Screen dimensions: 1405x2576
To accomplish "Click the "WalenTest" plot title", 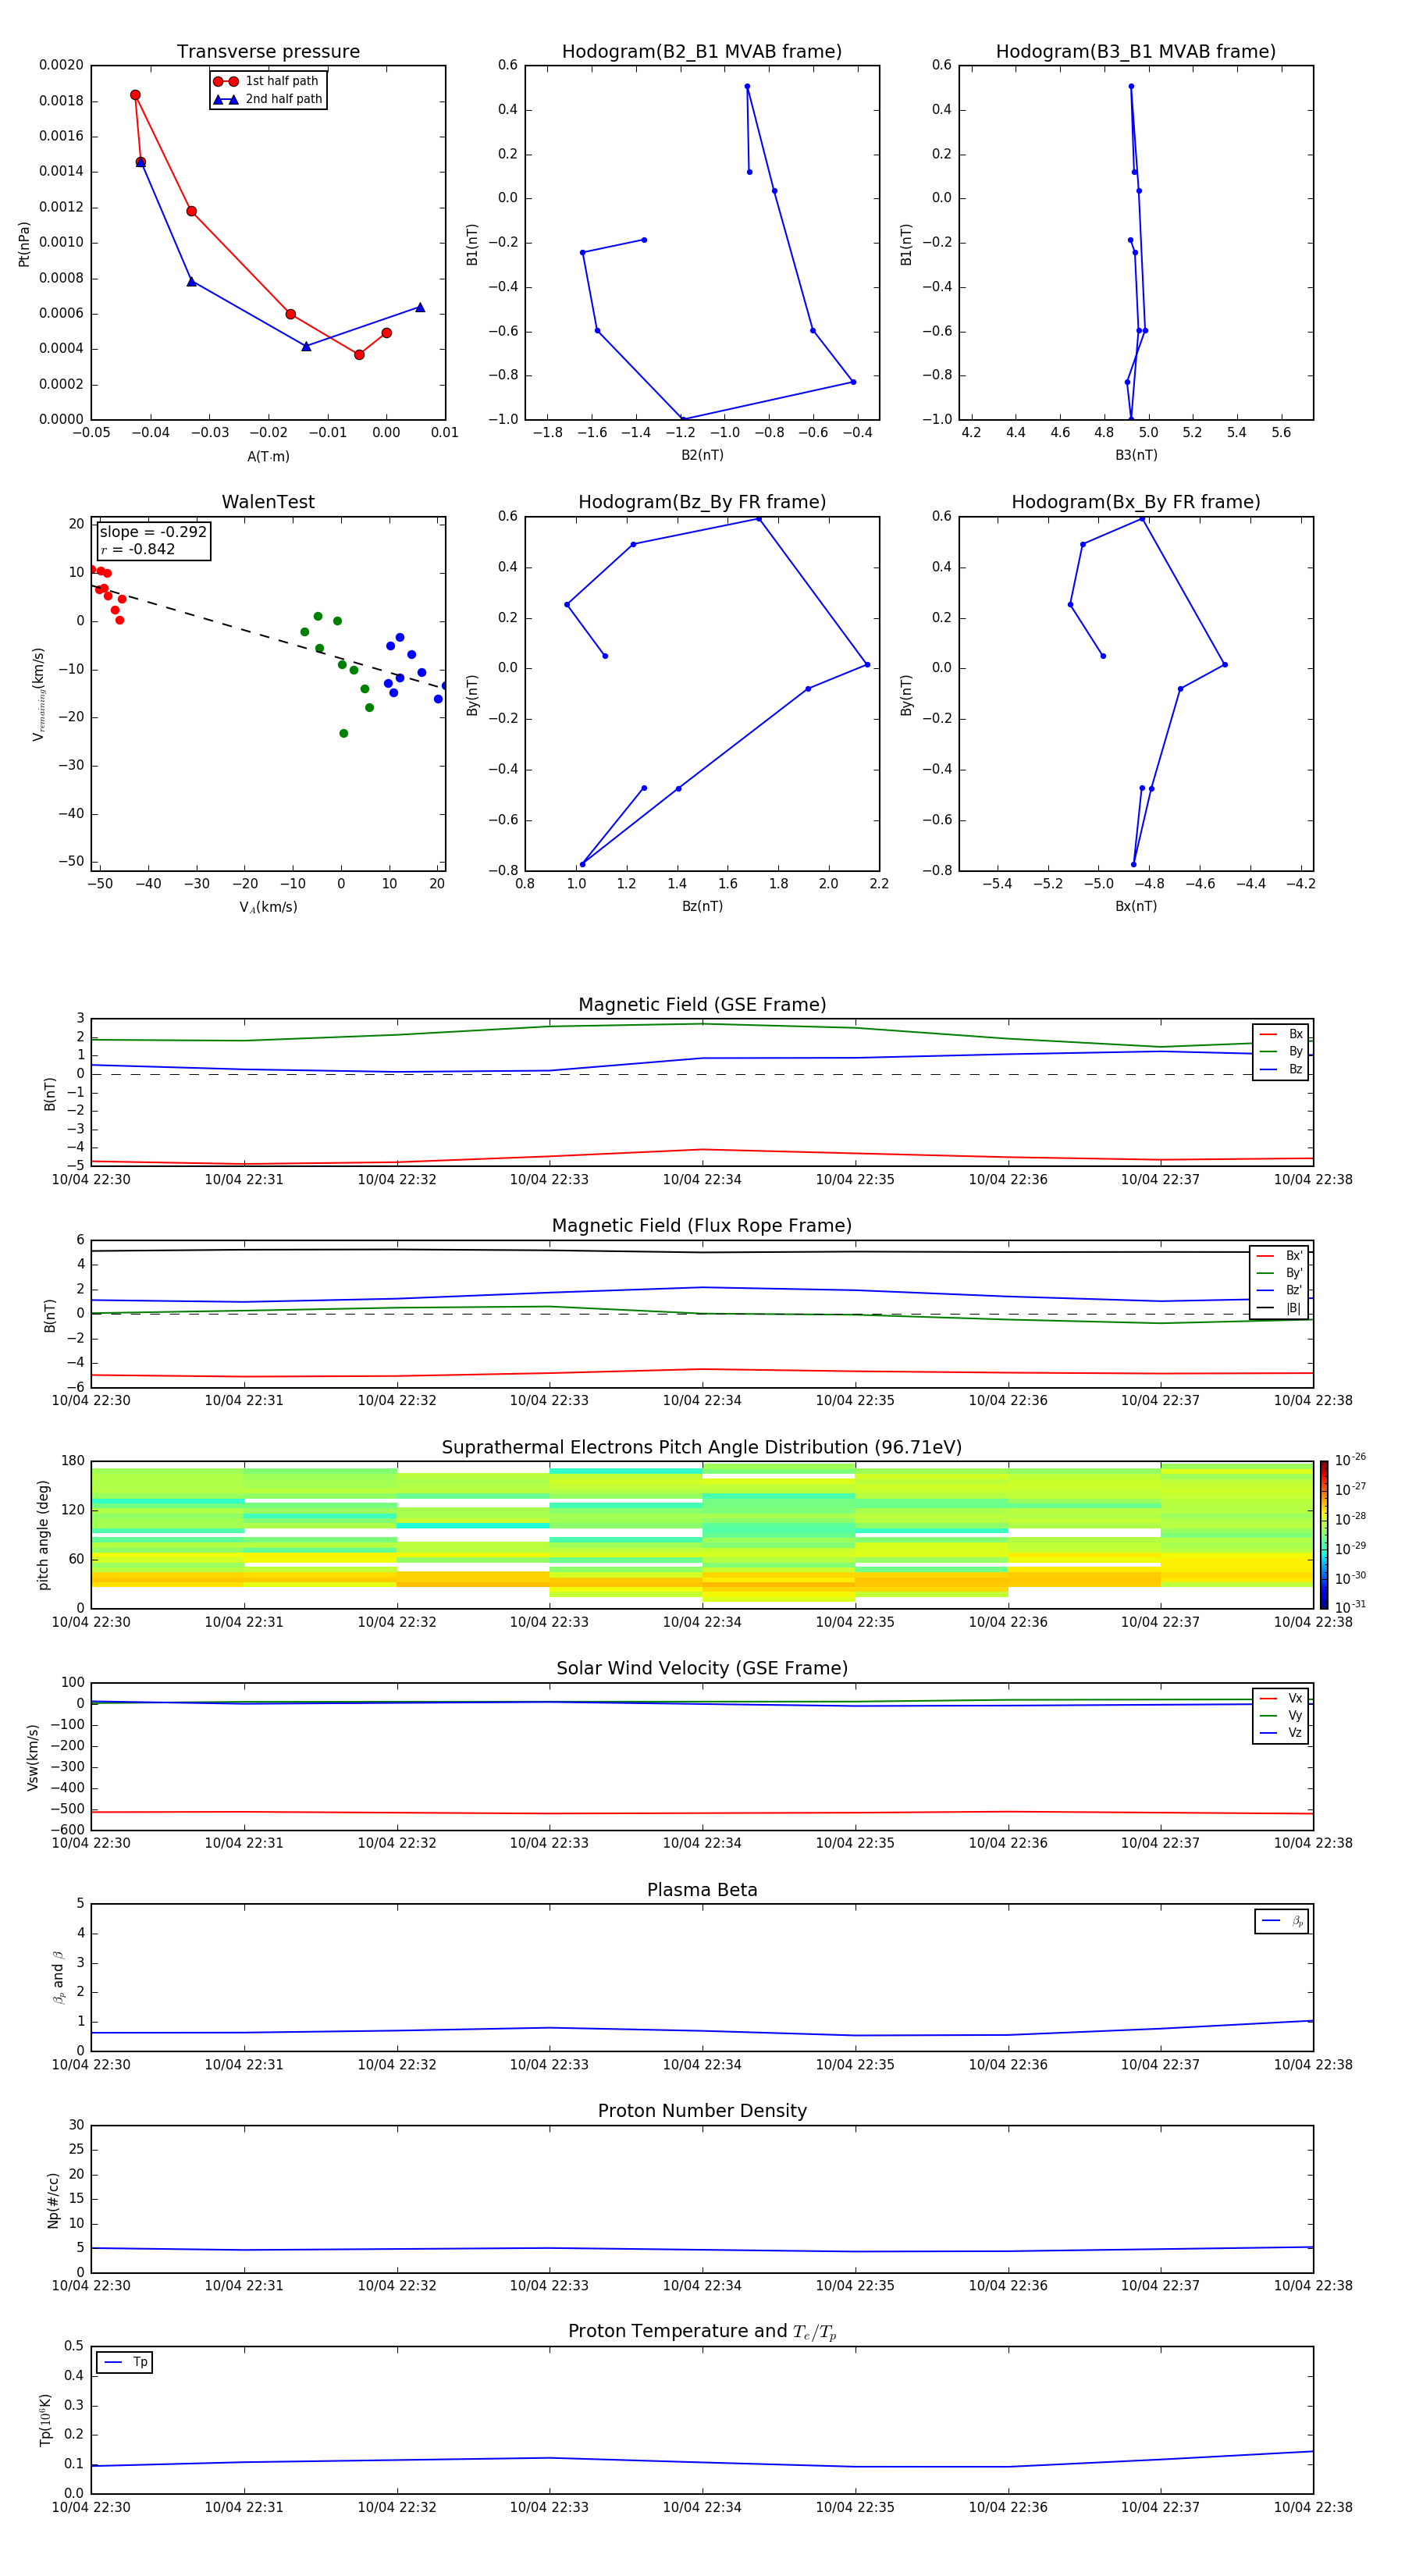I will click(x=268, y=502).
